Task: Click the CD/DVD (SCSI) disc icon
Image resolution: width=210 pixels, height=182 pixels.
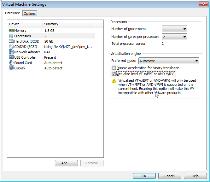Action: coord(11,46)
